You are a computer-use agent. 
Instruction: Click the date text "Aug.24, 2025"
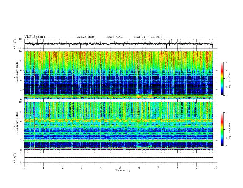tap(86, 37)
